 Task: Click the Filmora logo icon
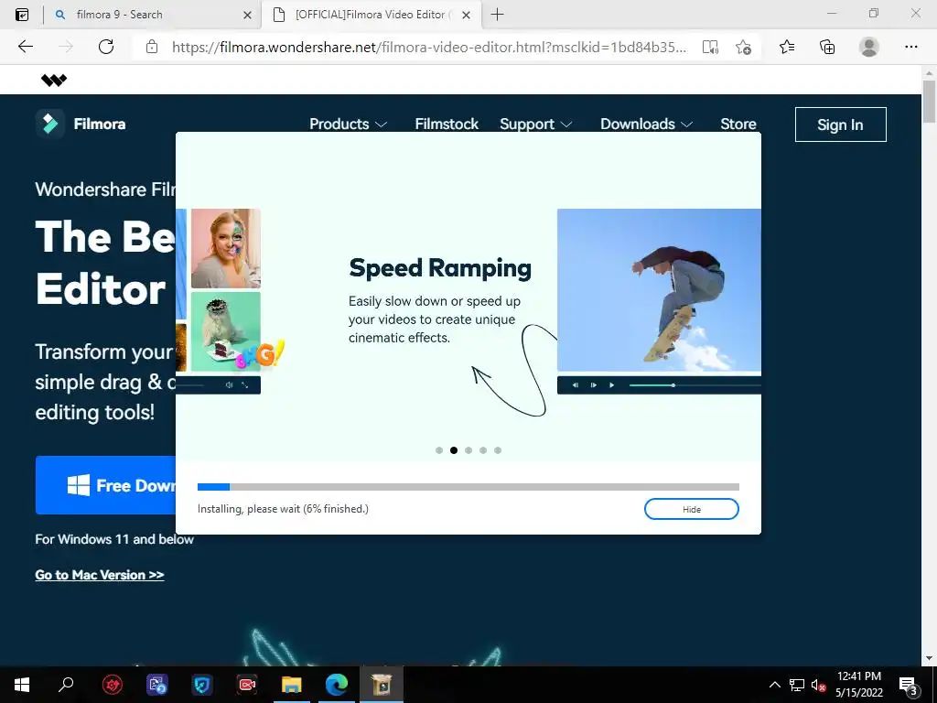click(x=50, y=124)
